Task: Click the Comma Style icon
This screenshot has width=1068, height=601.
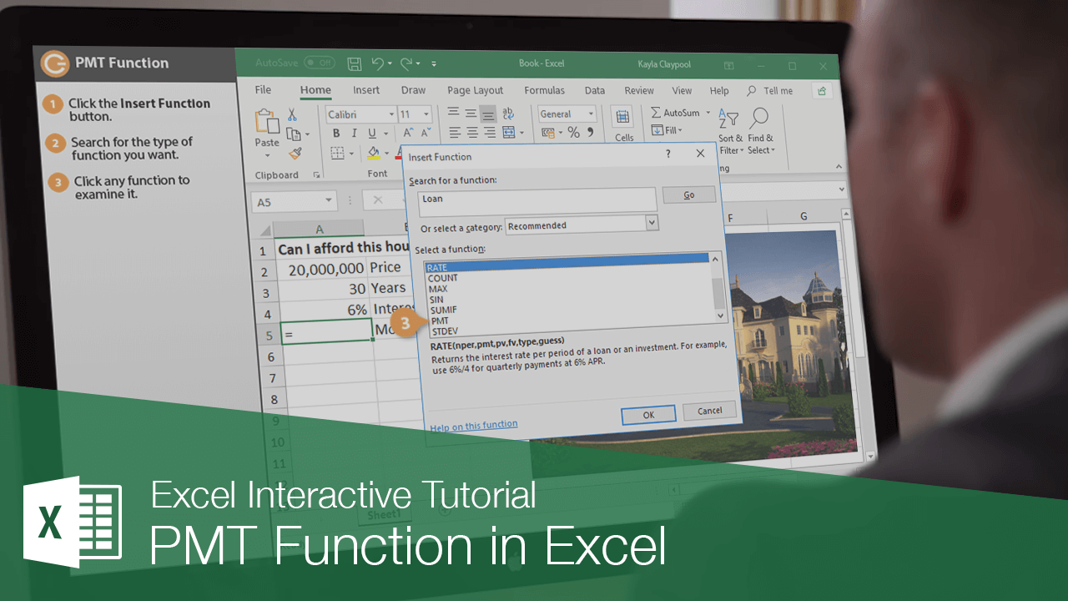Action: point(591,133)
